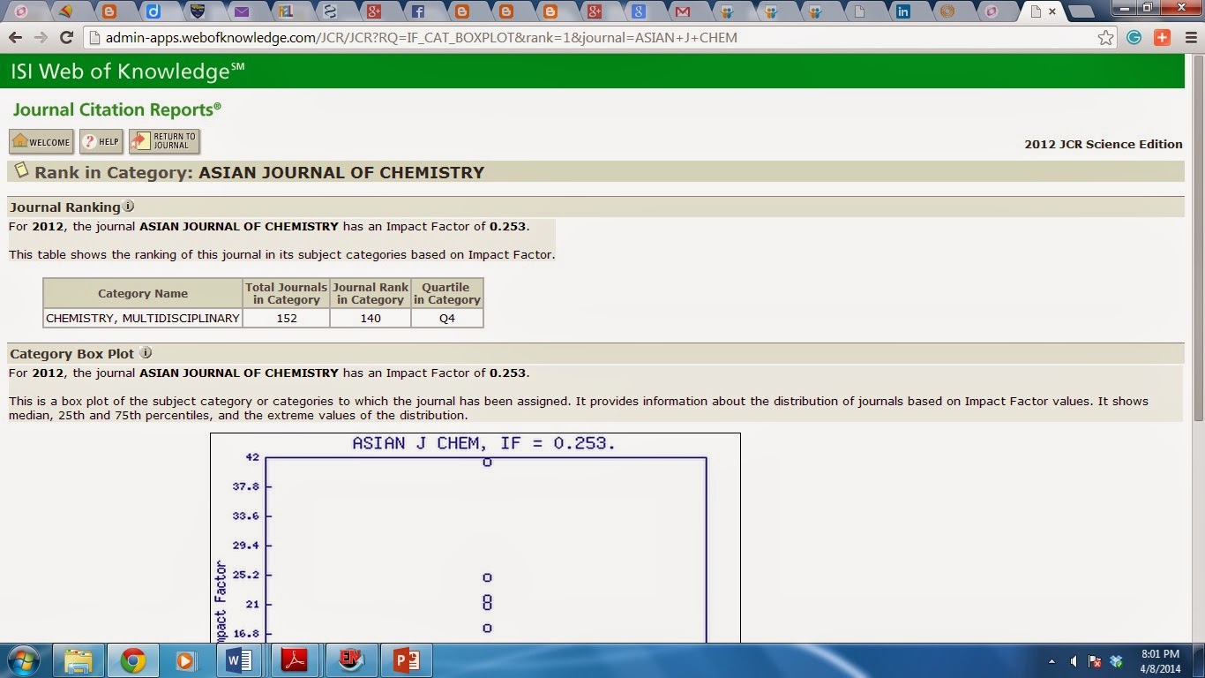Screen dimensions: 1205x678
Task: Click the info icon beside Journal Ranking
Action: [129, 207]
